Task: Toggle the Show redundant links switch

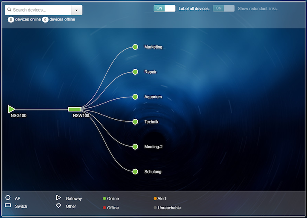Action: coord(224,9)
